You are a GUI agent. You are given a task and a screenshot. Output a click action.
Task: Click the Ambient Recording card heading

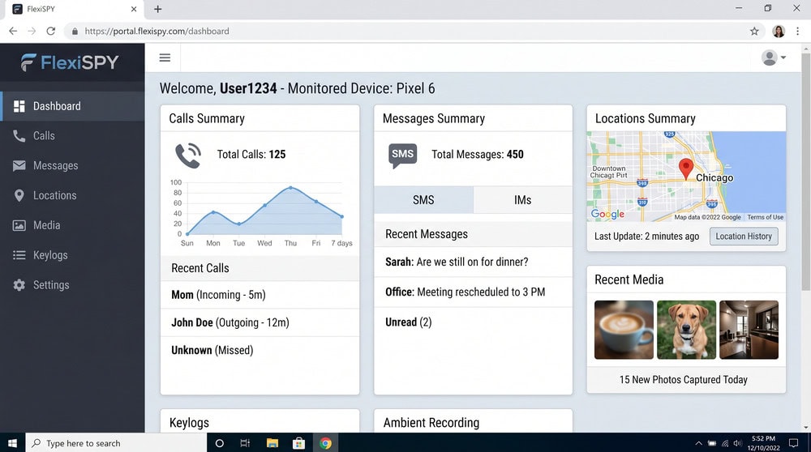[x=431, y=423]
